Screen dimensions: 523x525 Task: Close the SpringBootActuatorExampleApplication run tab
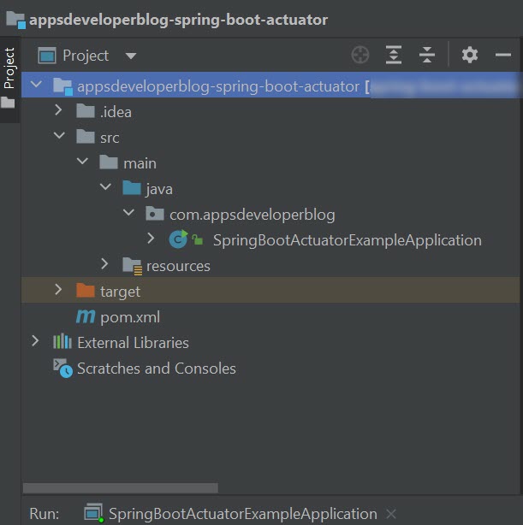point(391,514)
